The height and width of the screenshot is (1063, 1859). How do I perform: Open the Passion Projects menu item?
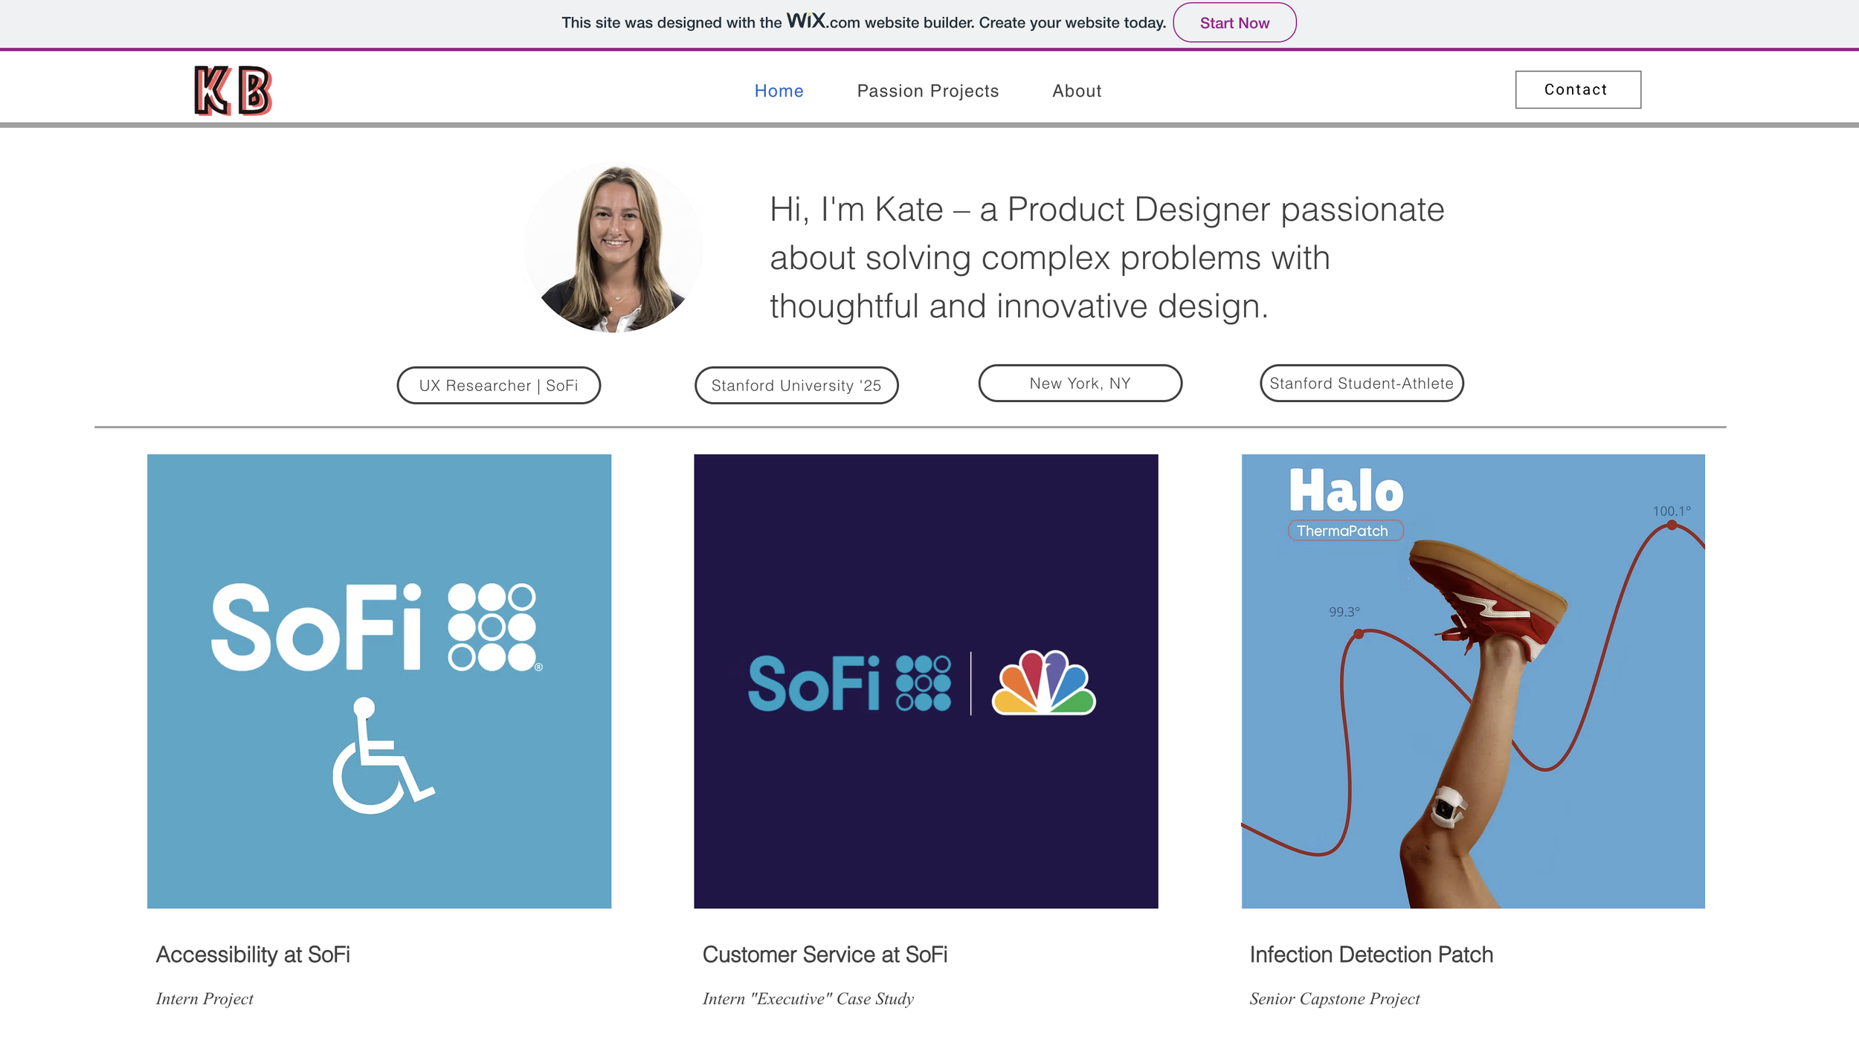click(x=927, y=91)
